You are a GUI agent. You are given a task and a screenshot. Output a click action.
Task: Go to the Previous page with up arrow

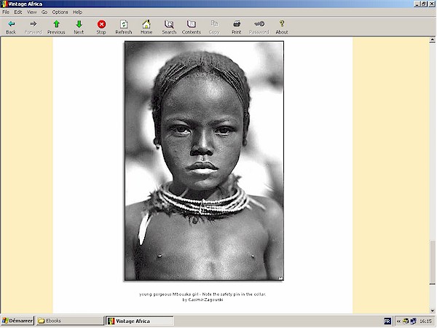pyautogui.click(x=56, y=24)
